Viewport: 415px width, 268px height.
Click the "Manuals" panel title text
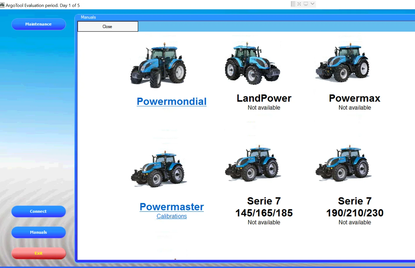tap(88, 17)
